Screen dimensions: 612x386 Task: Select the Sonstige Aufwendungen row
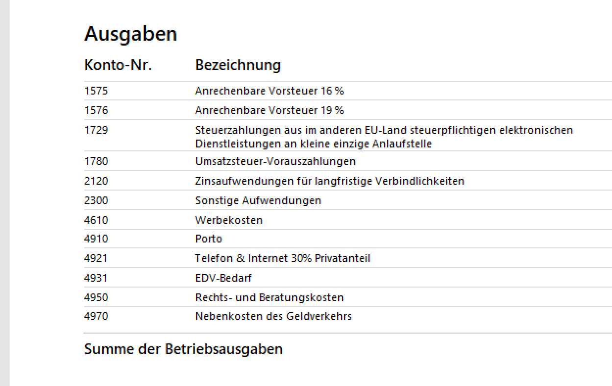(x=348, y=200)
